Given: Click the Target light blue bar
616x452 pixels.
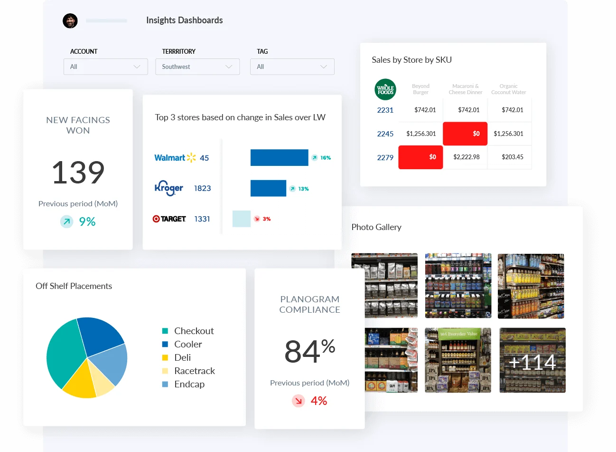Looking at the screenshot, I should tap(242, 219).
